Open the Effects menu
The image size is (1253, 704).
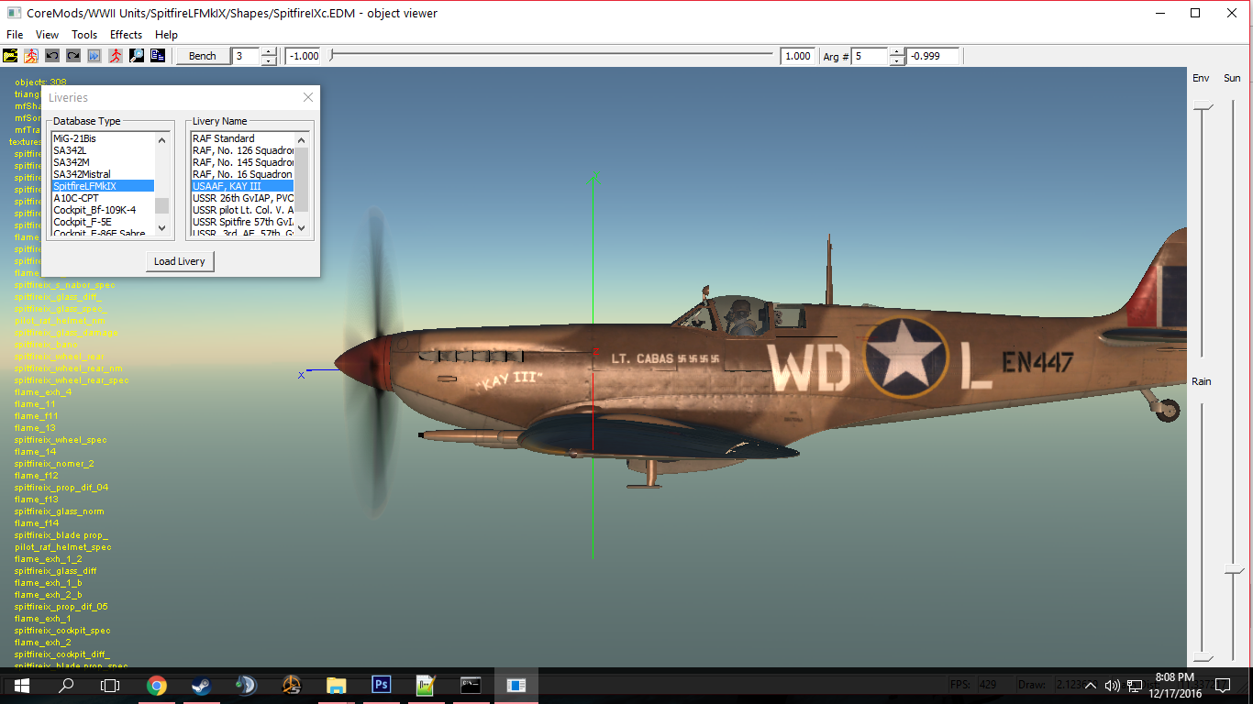click(126, 35)
